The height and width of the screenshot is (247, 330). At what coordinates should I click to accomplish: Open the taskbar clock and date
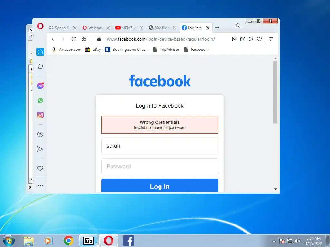[x=314, y=241]
